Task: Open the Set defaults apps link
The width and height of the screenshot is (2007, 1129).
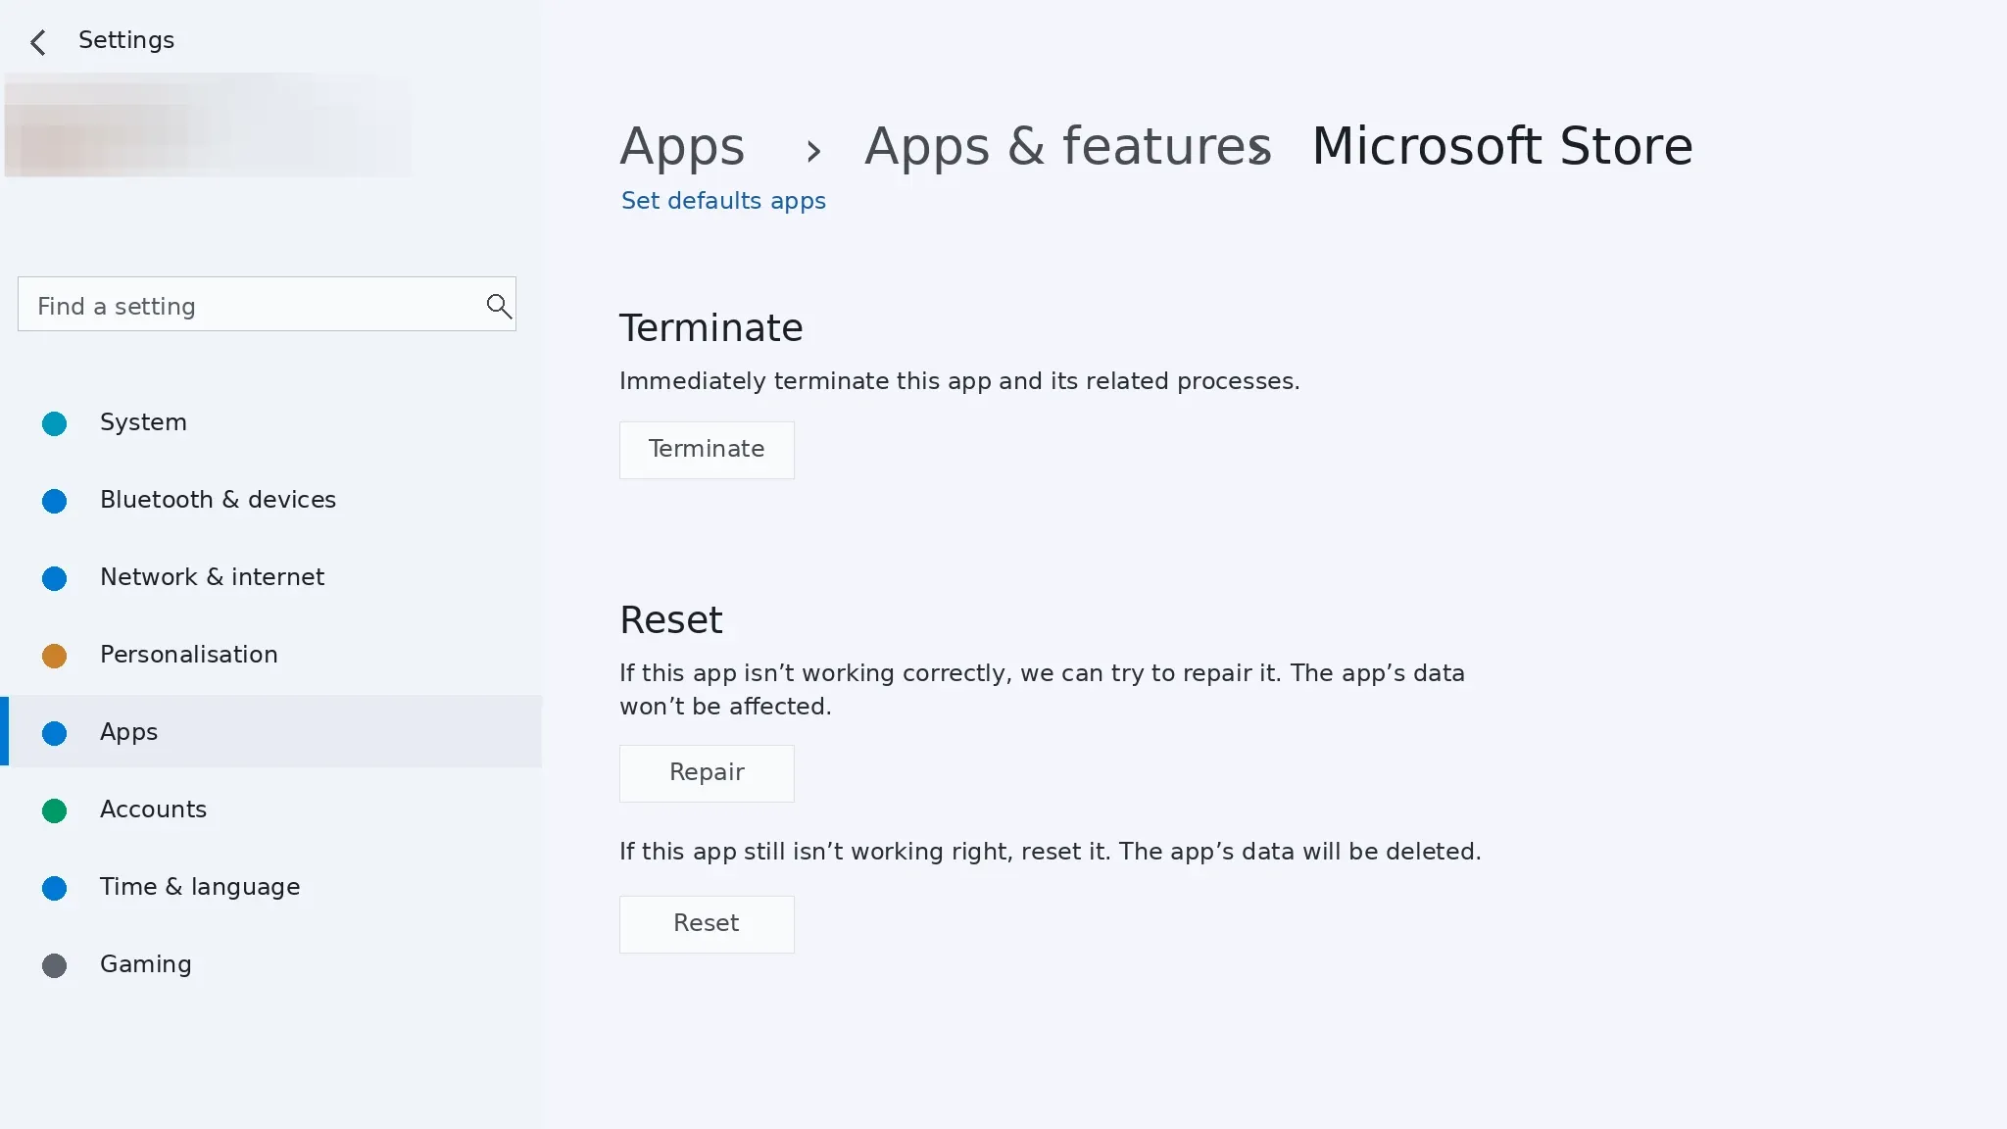Action: click(x=723, y=201)
